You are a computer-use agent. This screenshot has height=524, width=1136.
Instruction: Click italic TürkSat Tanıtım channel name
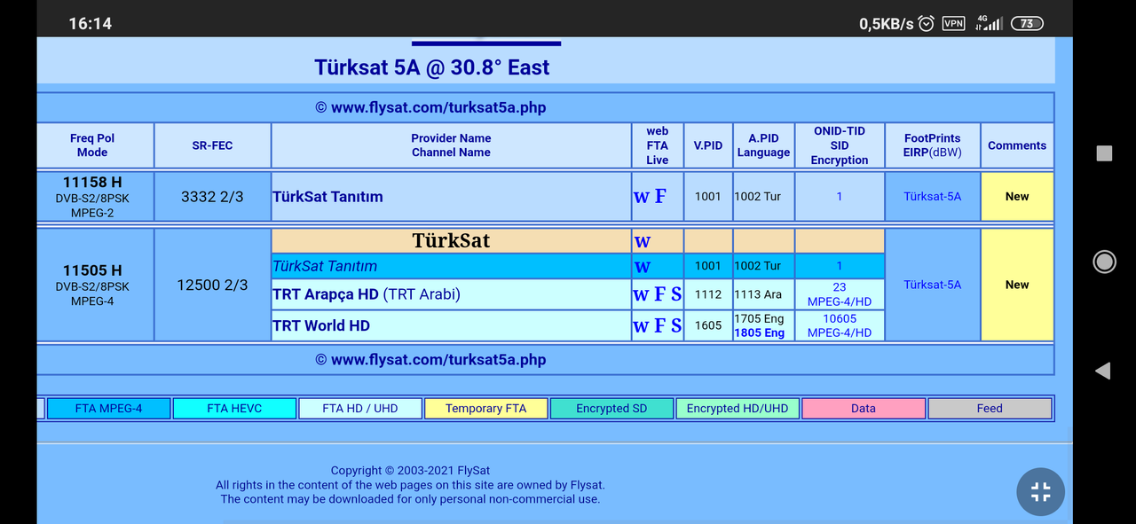point(325,266)
